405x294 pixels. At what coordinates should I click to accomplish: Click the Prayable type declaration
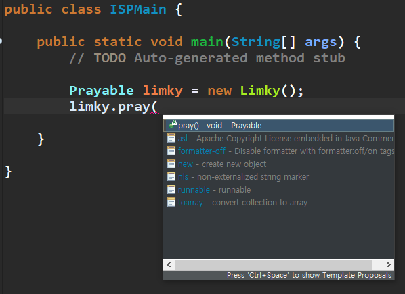point(102,91)
